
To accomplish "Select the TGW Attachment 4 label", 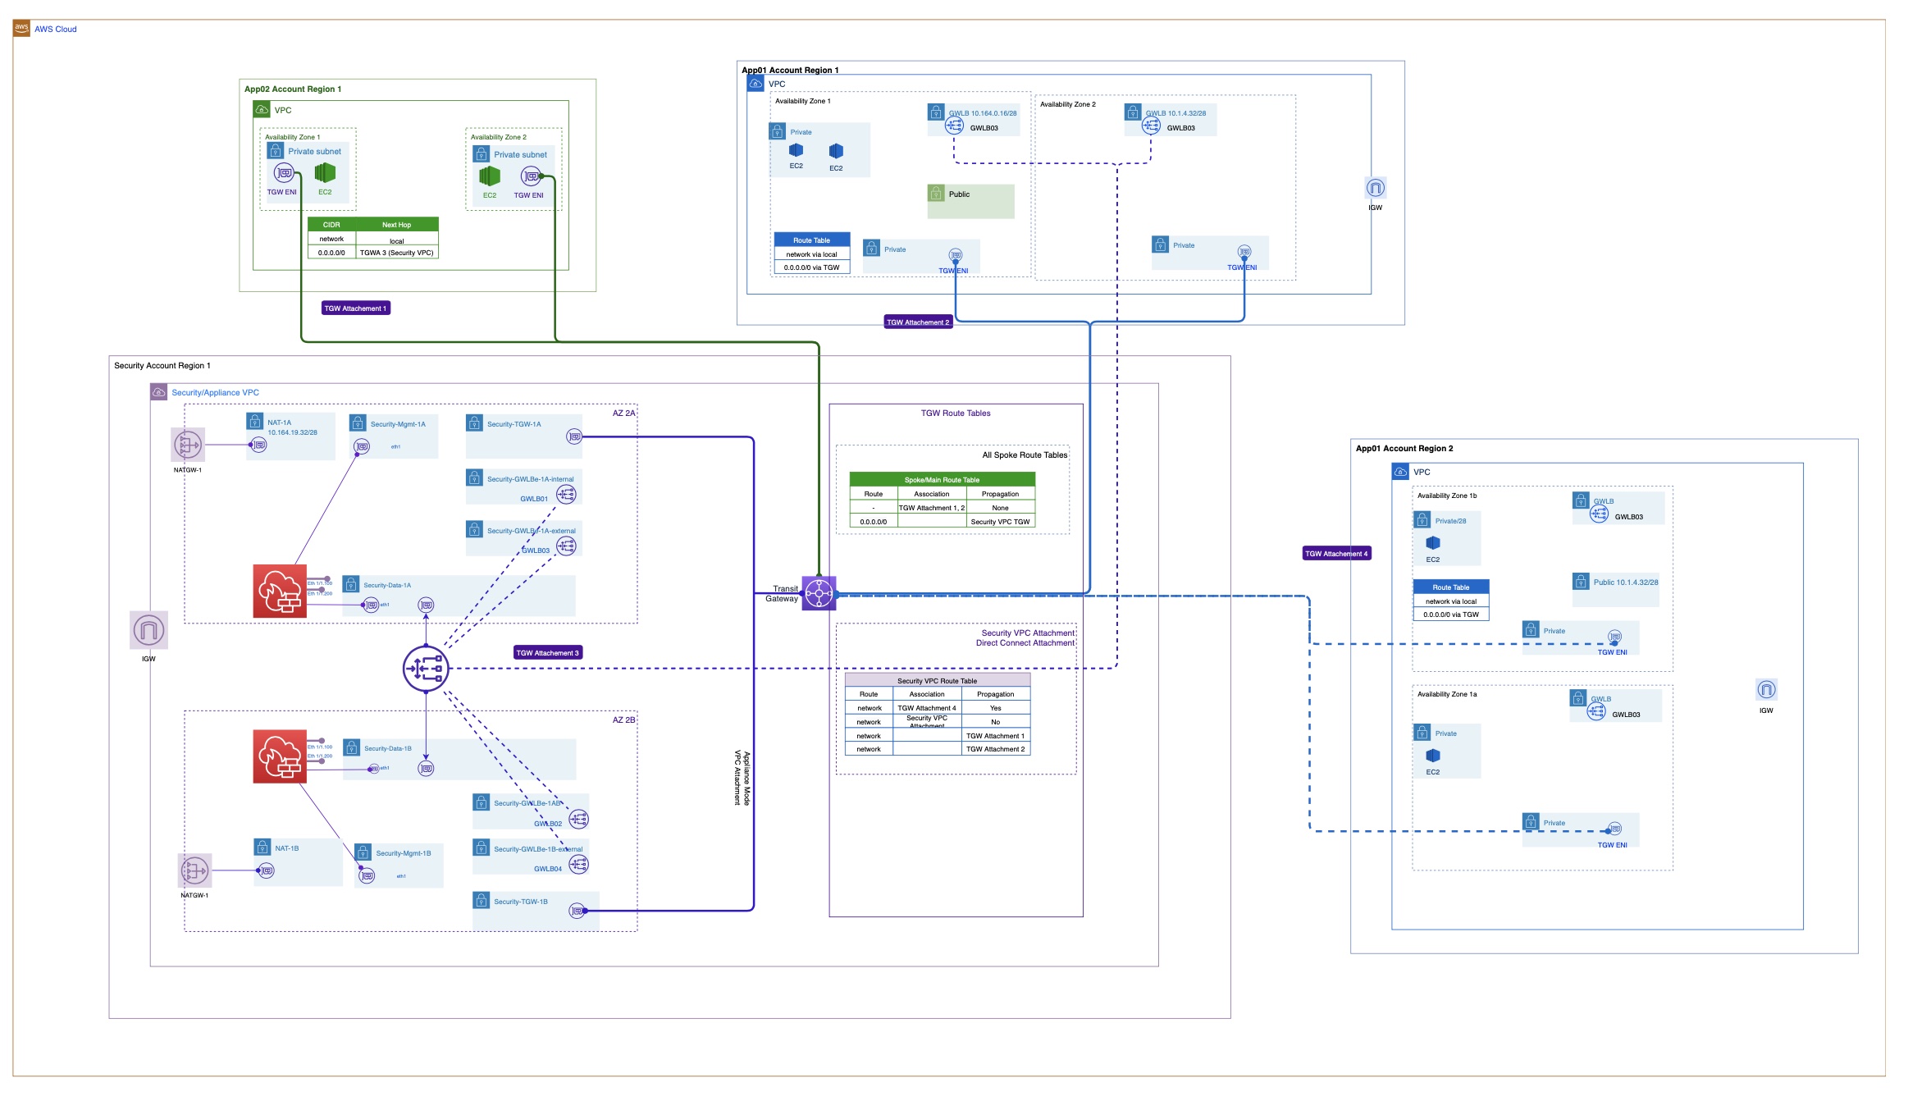I will click(1336, 554).
